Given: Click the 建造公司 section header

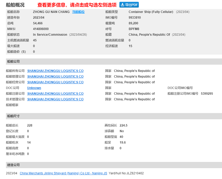Looking at the screenshot, I should [114, 165].
